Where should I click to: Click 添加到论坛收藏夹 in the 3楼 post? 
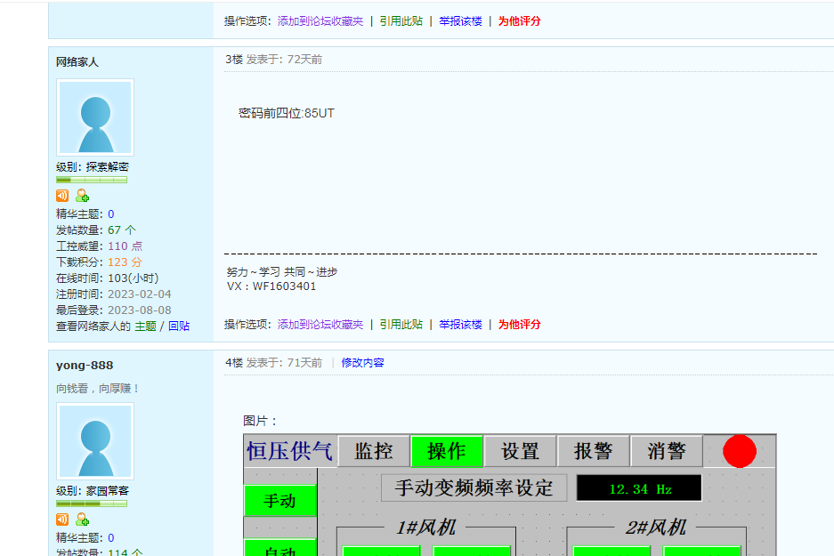tap(320, 325)
